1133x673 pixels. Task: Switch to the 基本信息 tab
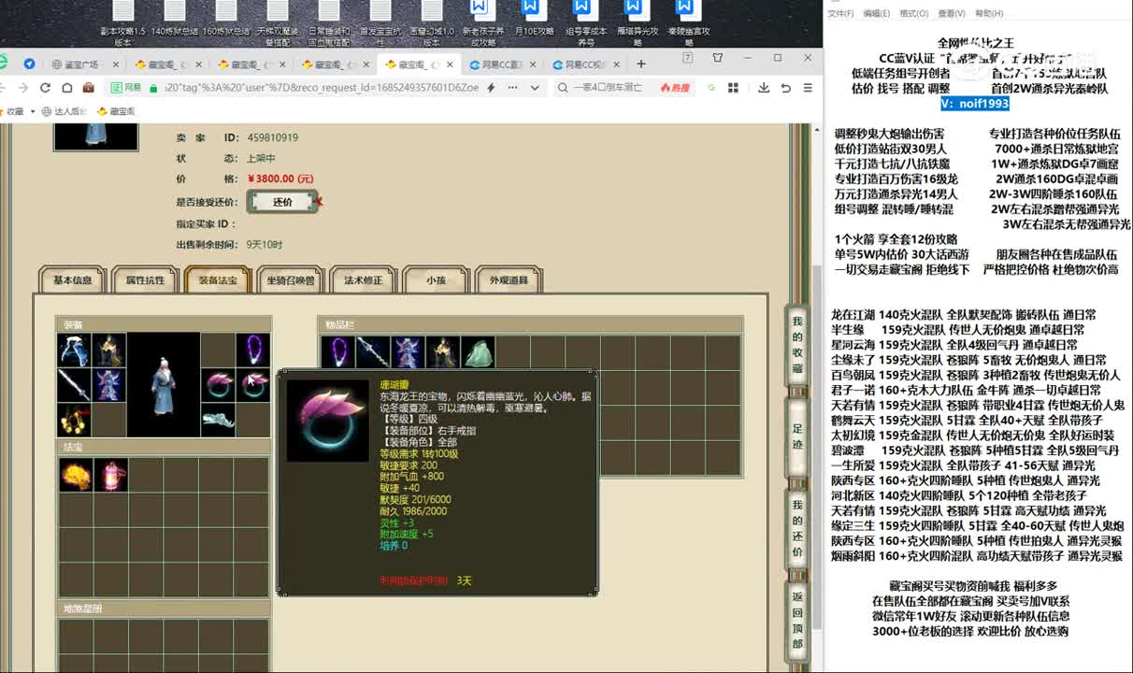point(73,280)
